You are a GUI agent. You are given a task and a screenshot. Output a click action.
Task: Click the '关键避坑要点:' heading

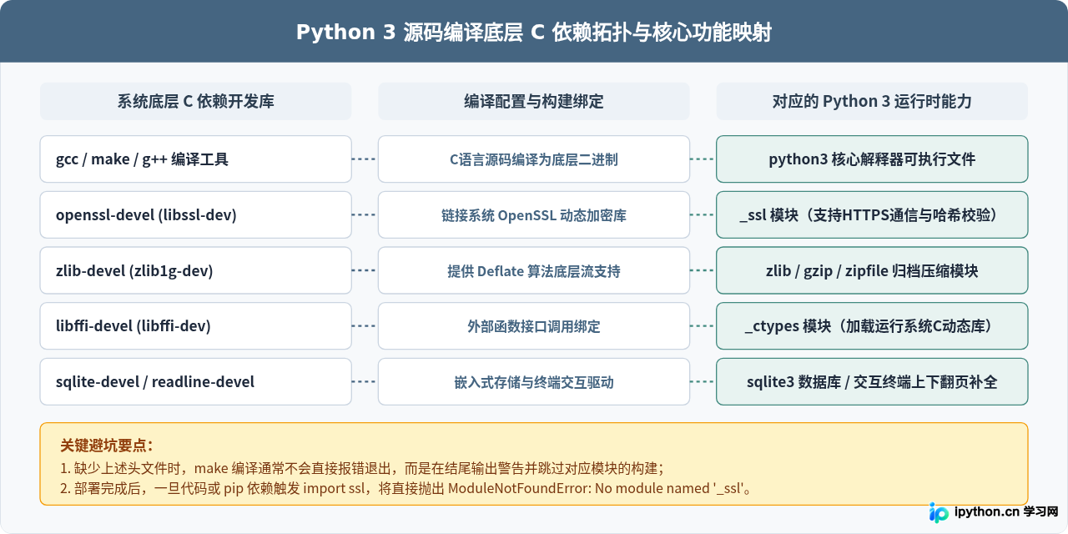106,446
